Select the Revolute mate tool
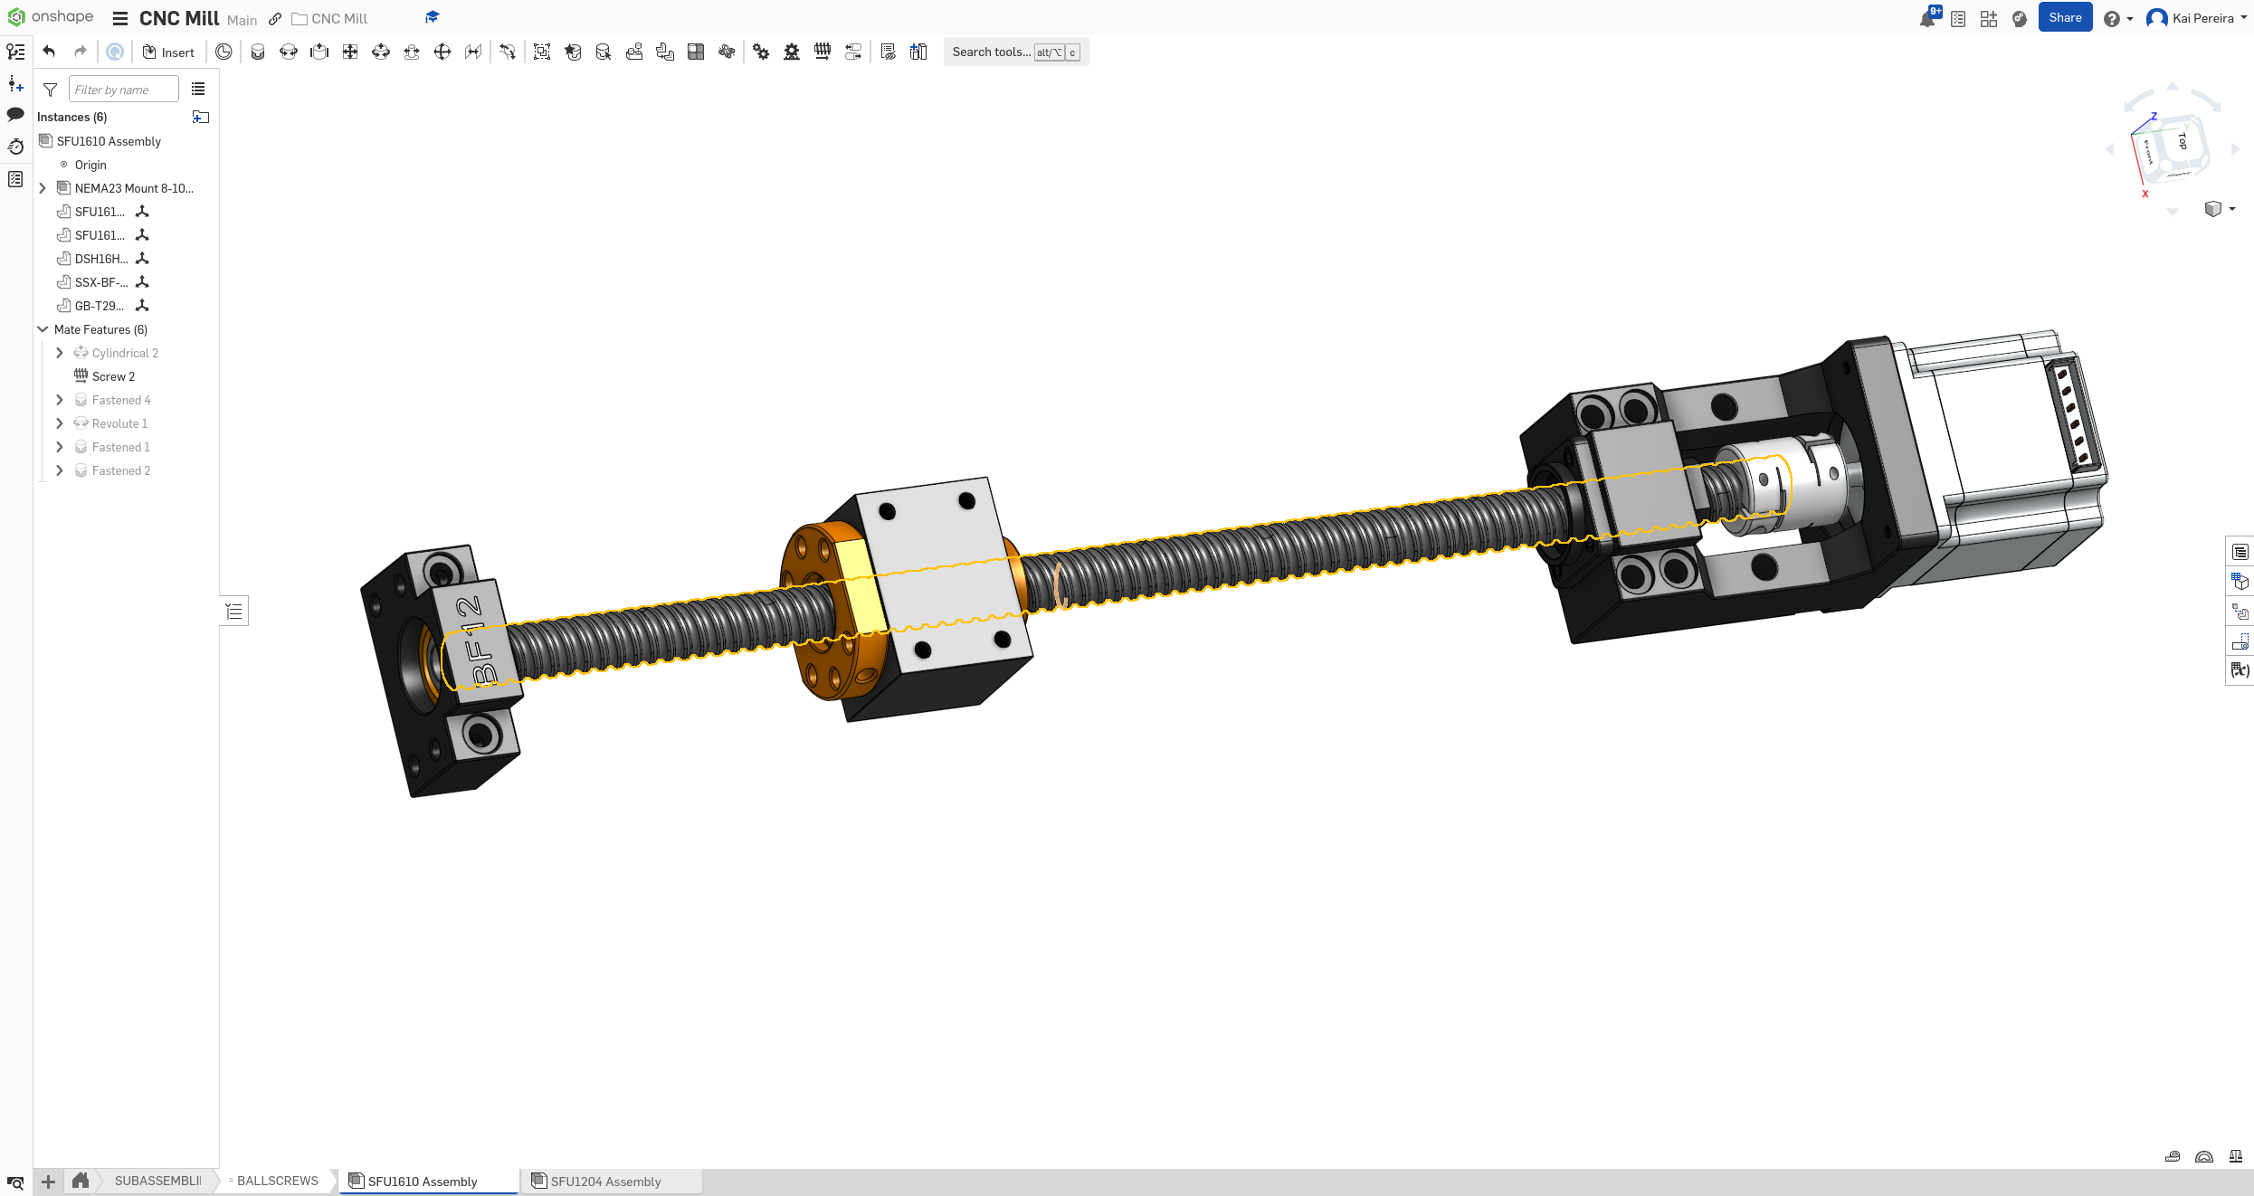Image resolution: width=2254 pixels, height=1196 pixels. point(289,52)
